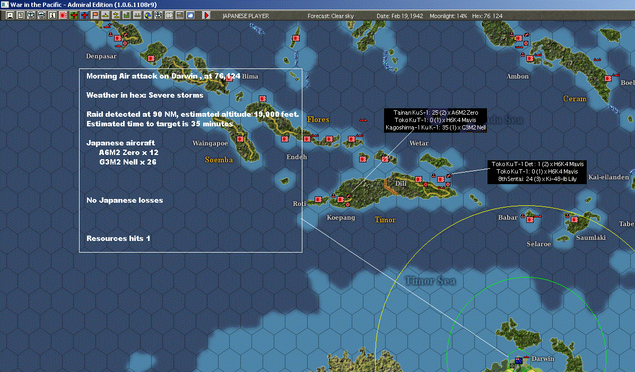Select the Japanese base icon at Babar
This screenshot has width=635, height=372.
pyautogui.click(x=530, y=219)
